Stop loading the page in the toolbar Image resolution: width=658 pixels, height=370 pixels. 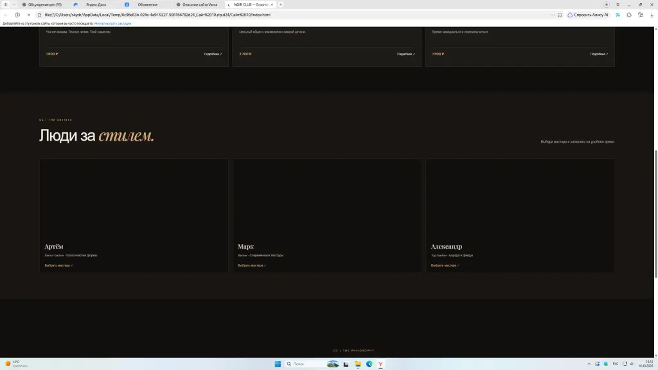tap(28, 15)
